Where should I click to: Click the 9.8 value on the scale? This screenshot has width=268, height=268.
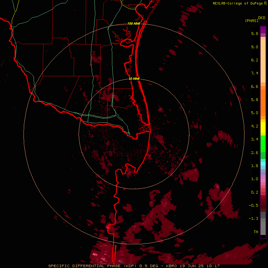coord(255,33)
